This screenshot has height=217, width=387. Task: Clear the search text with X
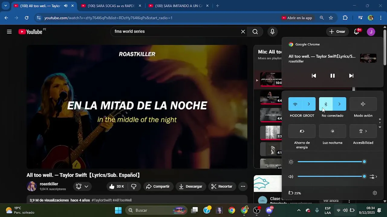tap(243, 32)
